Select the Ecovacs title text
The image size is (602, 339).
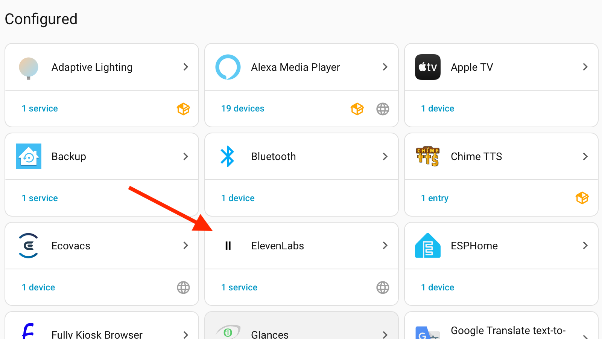[71, 246]
